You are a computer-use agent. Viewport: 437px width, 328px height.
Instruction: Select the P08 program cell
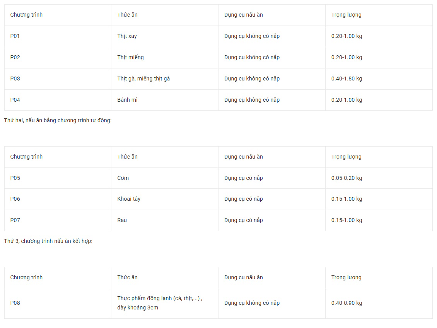15,303
